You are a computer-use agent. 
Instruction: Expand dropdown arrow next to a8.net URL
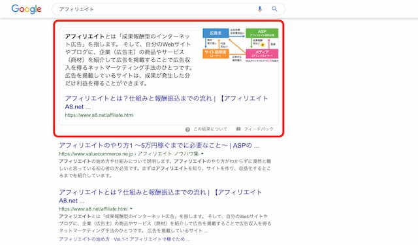pyautogui.click(x=131, y=209)
